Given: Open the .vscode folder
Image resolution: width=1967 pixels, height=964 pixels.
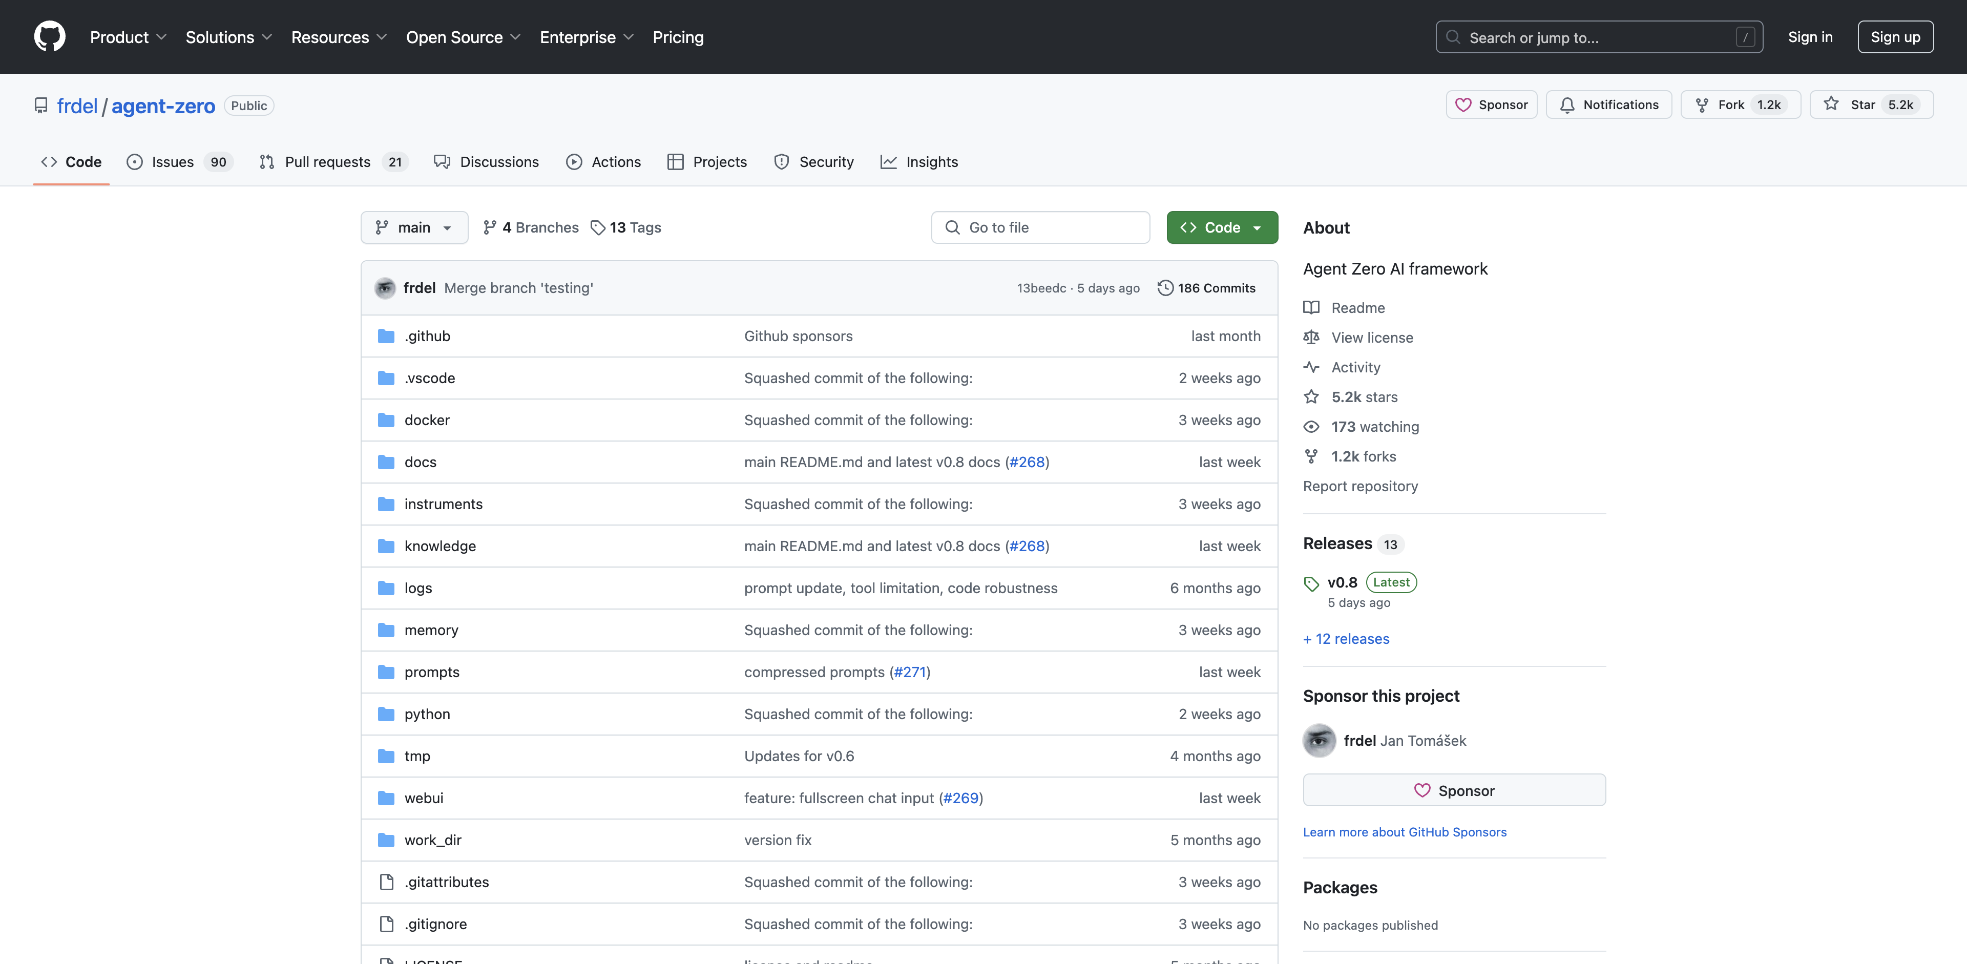Looking at the screenshot, I should tap(430, 378).
